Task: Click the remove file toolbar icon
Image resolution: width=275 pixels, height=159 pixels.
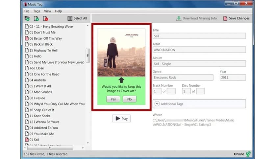Action: (x=45, y=18)
